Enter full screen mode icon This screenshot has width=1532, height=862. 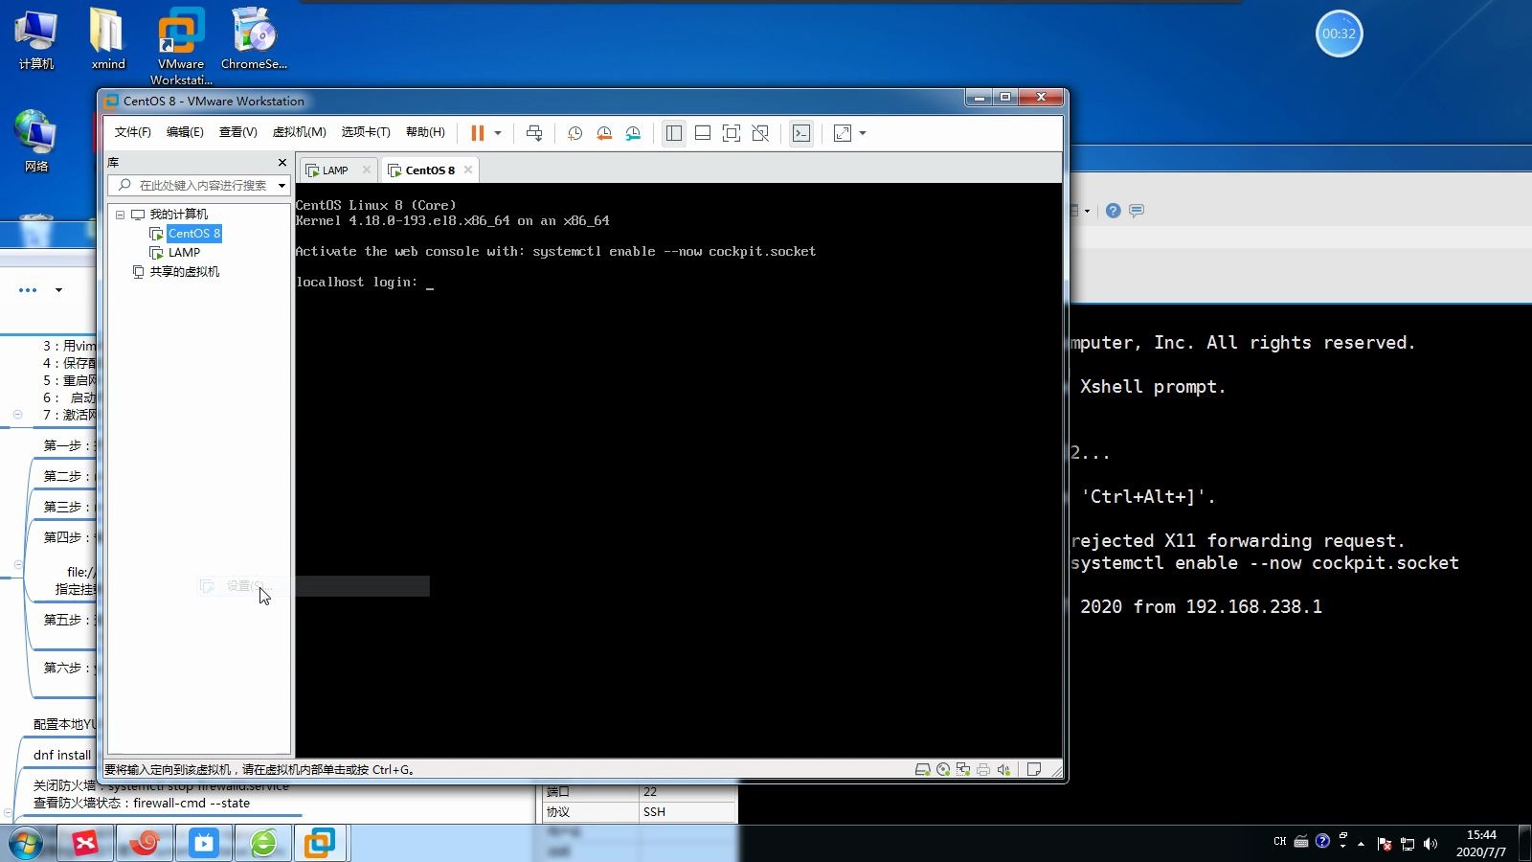pyautogui.click(x=732, y=133)
